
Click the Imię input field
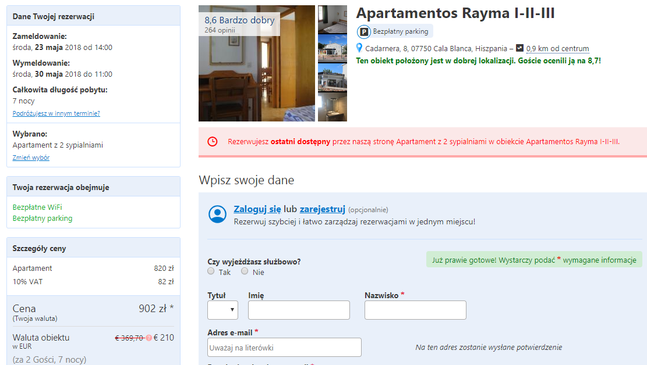tap(299, 310)
